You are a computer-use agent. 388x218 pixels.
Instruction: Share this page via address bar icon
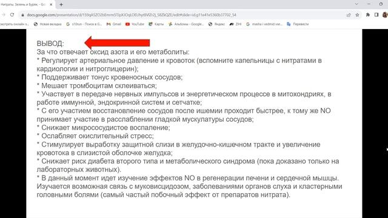pyautogui.click(x=349, y=15)
